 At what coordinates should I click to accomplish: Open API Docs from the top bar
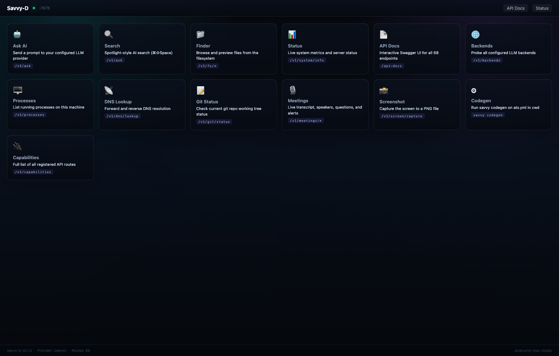click(516, 8)
